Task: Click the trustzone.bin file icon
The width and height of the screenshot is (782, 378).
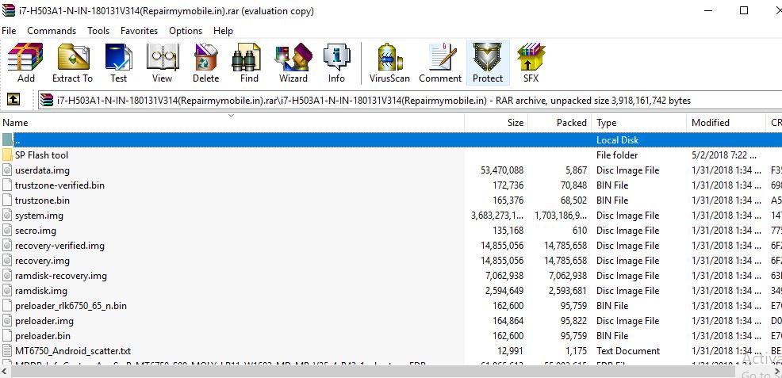Action: pos(7,200)
